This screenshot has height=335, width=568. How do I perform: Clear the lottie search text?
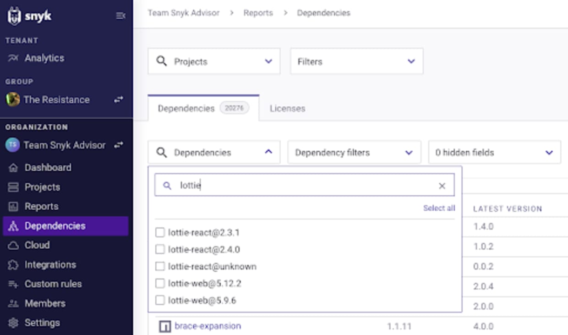pyautogui.click(x=442, y=186)
